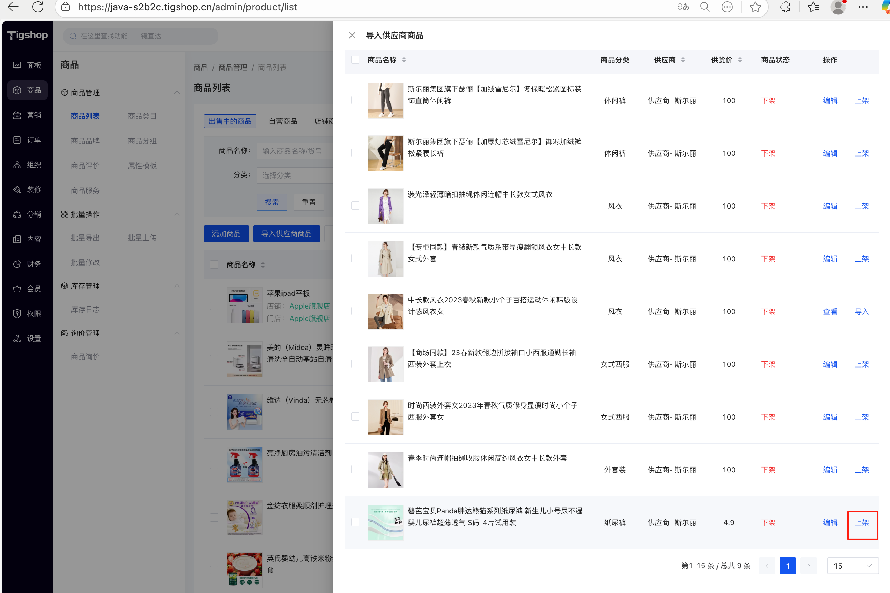
Task: Click 导入 link for 中长款风衣2023 row
Action: [861, 312]
